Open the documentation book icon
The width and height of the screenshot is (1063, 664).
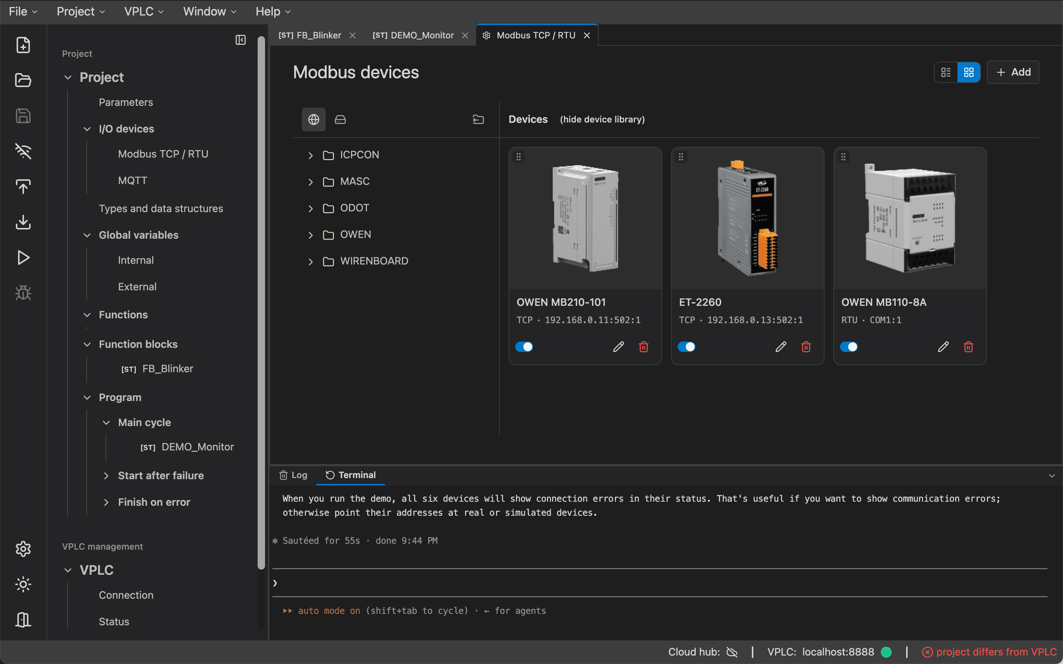tap(23, 620)
